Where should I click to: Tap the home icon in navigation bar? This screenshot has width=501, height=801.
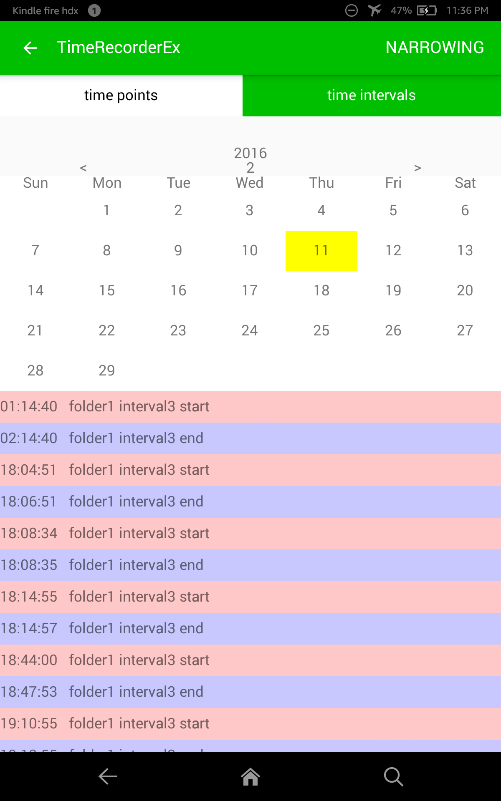pos(250,777)
